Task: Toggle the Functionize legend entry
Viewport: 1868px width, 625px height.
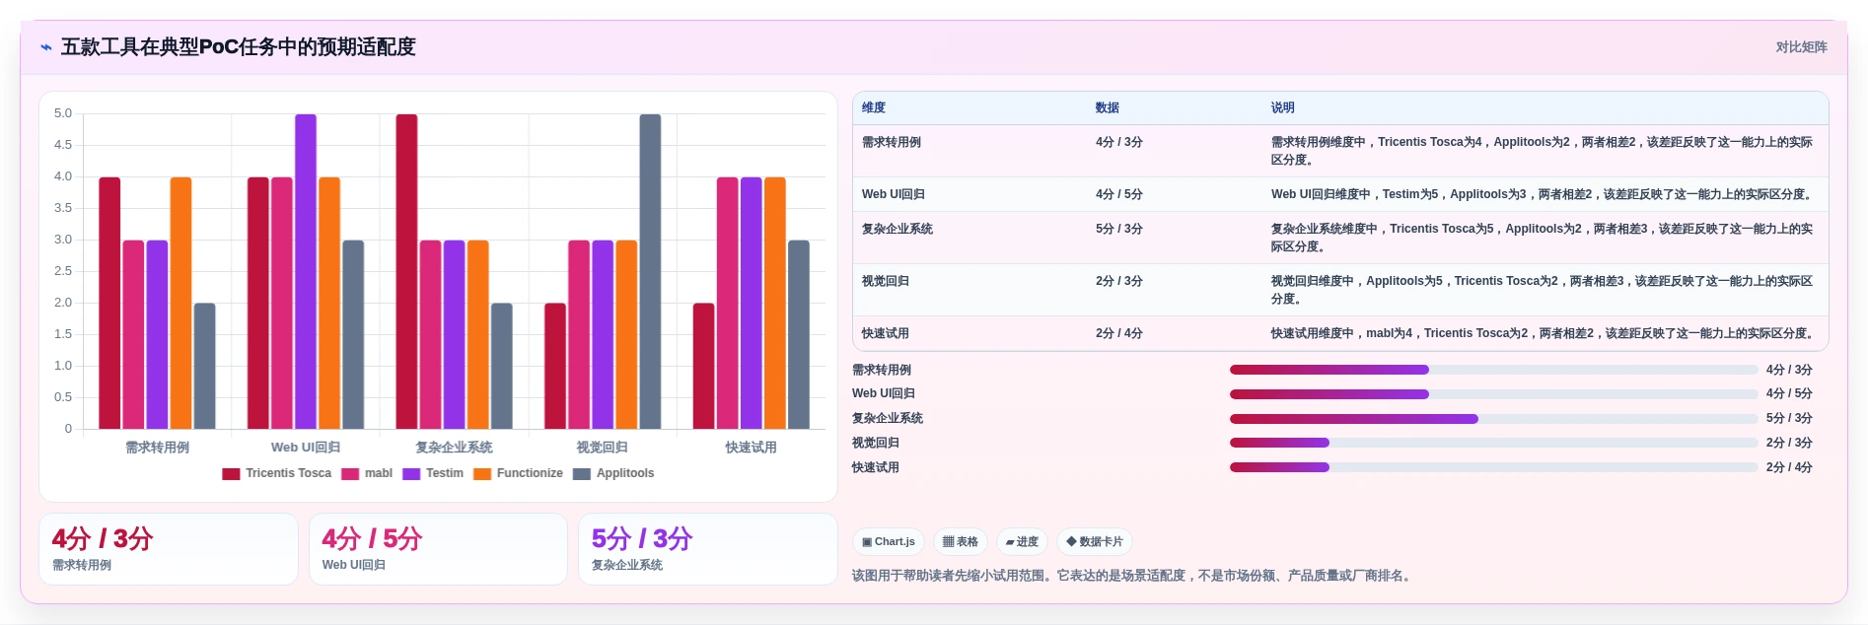Action: (x=519, y=474)
